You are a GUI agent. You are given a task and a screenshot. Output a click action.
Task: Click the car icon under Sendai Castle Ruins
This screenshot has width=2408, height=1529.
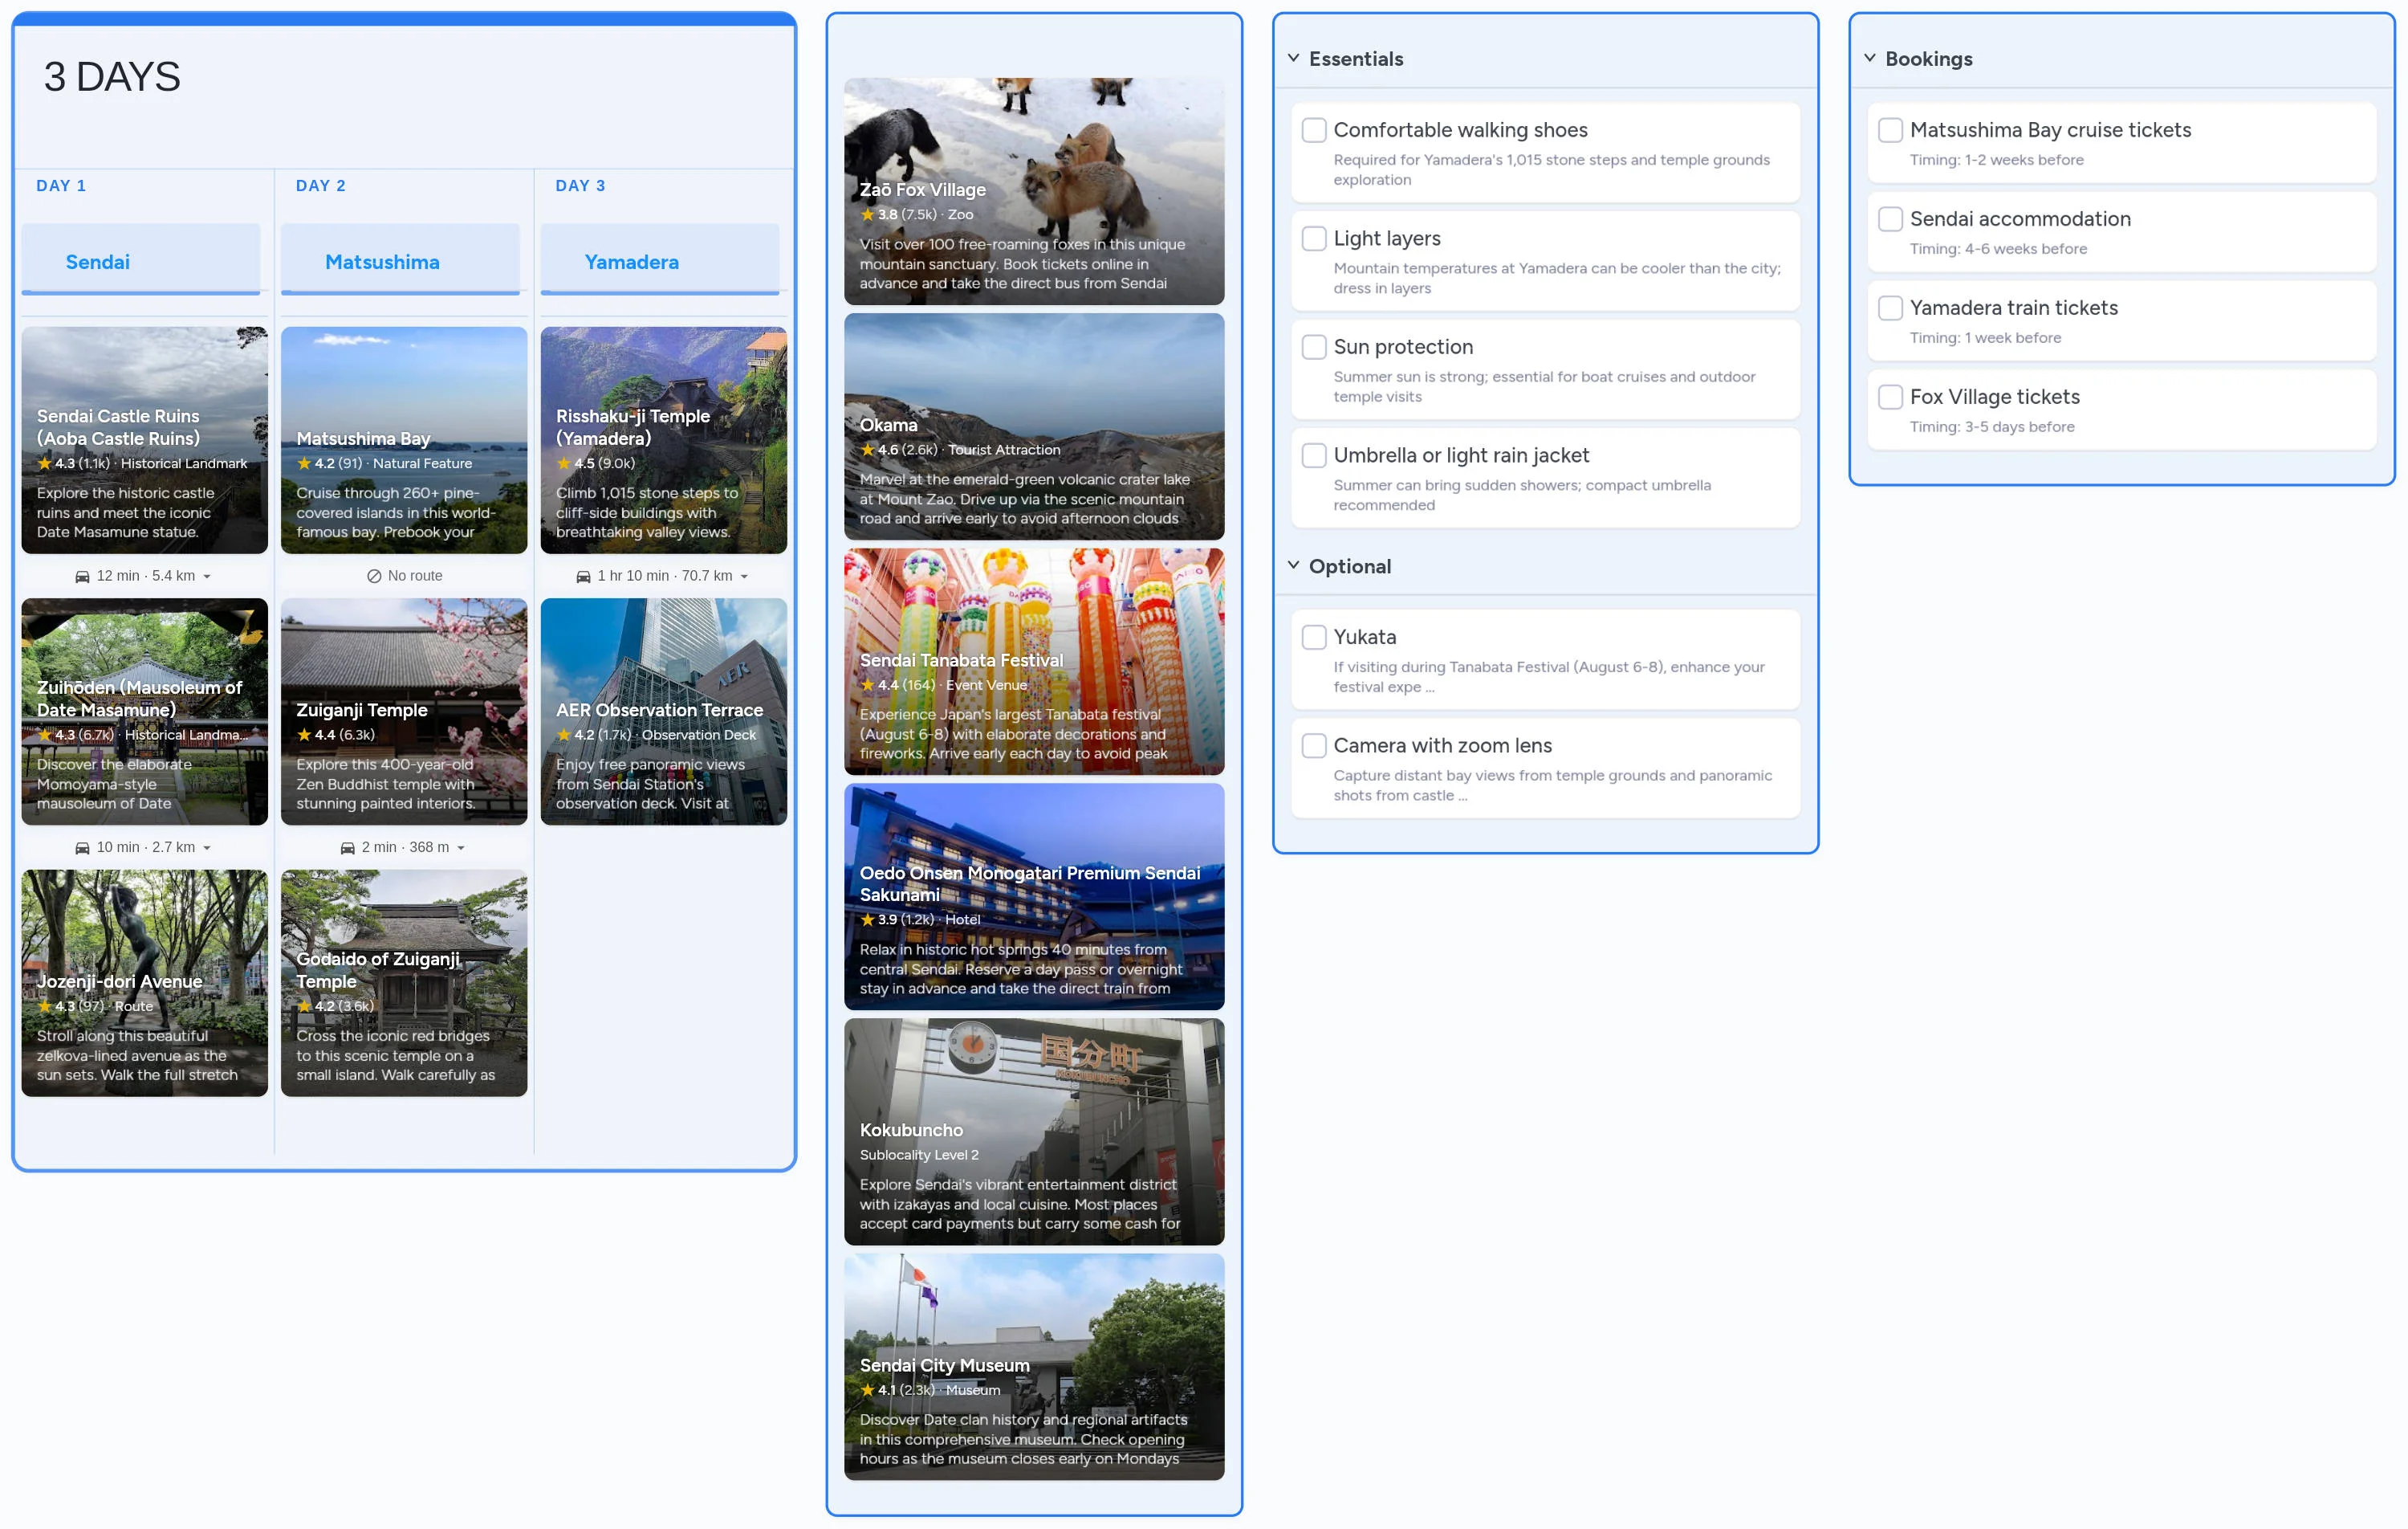(x=82, y=575)
